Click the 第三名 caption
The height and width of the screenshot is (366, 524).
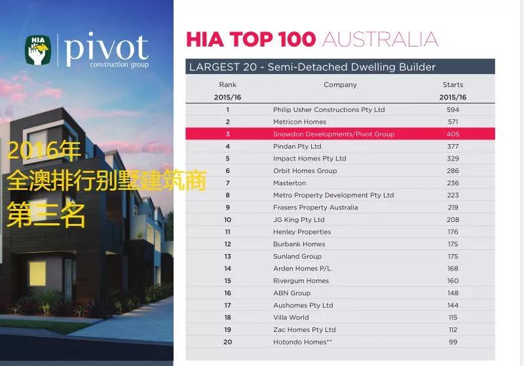click(46, 214)
